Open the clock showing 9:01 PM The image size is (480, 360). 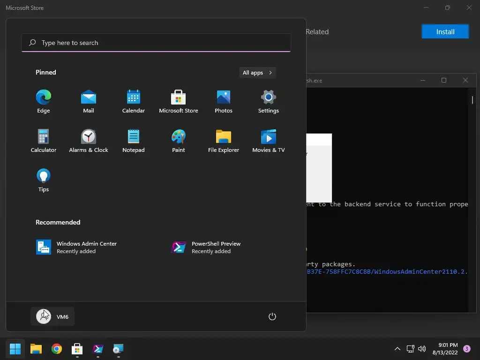(x=445, y=349)
